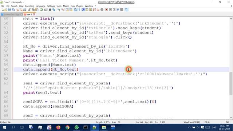The width and height of the screenshot is (233, 131).
Task: Click the scrollbar up arrow
Action: pos(231,19)
